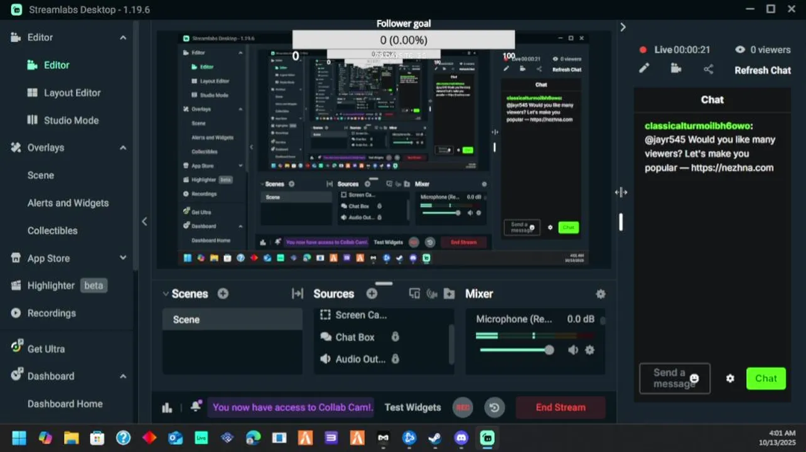Open the Highlighter beta tool
806x452 pixels.
[x=58, y=285]
